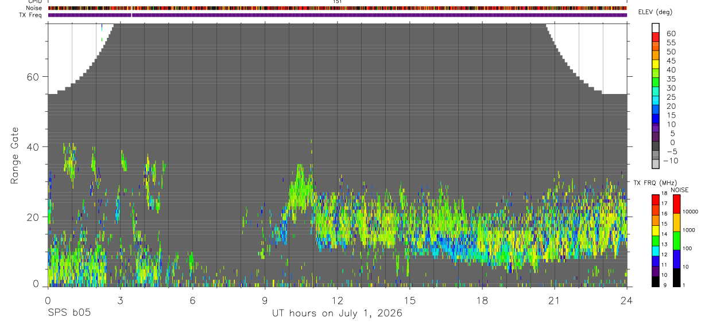This screenshot has width=705, height=325.
Task: Click the white top cell of ELEV colorbar
Action: coord(656,28)
